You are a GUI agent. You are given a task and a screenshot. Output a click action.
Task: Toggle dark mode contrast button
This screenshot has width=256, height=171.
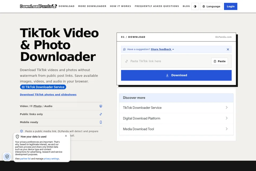click(x=195, y=6)
